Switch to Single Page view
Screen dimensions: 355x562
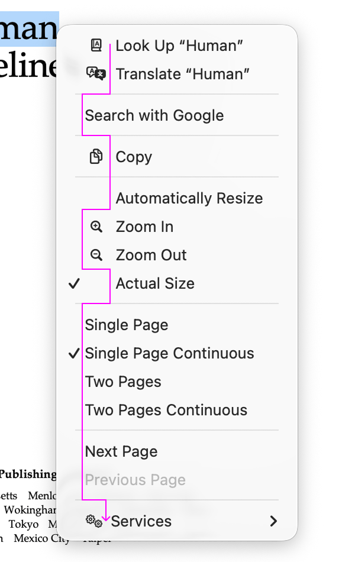point(127,325)
